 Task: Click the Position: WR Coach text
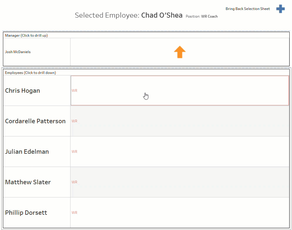point(202,16)
